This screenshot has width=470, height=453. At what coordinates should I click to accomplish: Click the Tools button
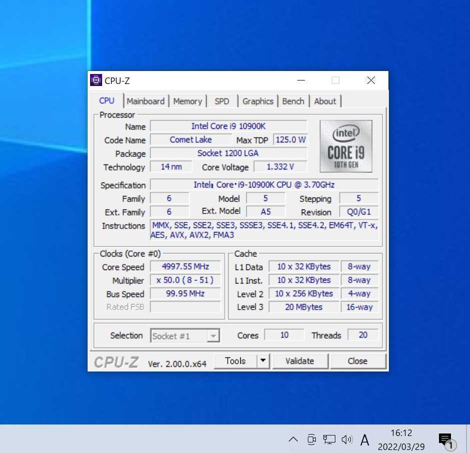235,361
